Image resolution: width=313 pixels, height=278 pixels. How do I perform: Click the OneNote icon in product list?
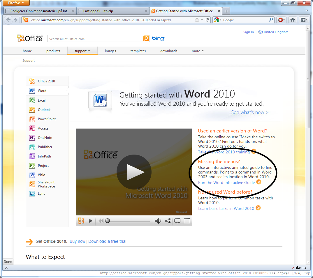click(x=32, y=138)
